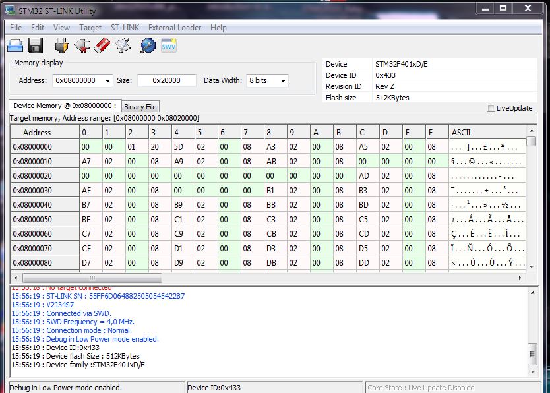The image size is (550, 393).
Task: Click memory table vertical scrollbar up arrow
Action: pos(532,131)
